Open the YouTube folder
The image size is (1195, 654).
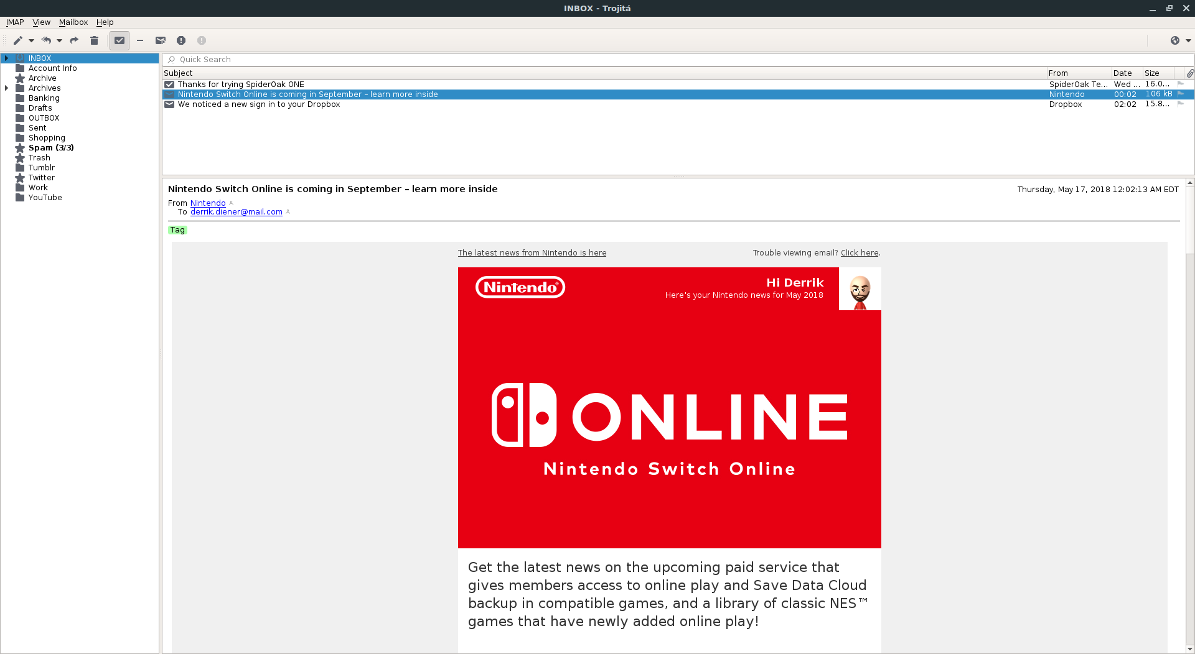(x=45, y=198)
